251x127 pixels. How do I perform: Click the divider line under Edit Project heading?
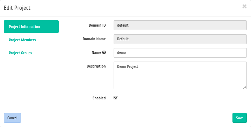(x=125, y=16)
